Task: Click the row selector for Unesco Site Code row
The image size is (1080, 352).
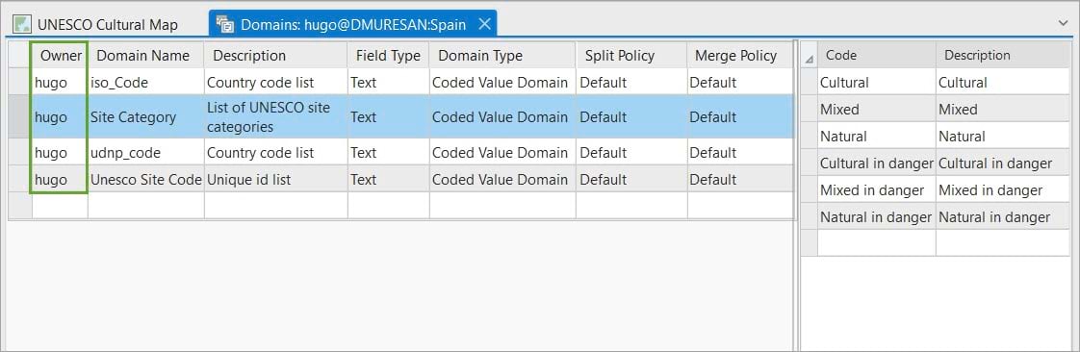Action: (20, 179)
